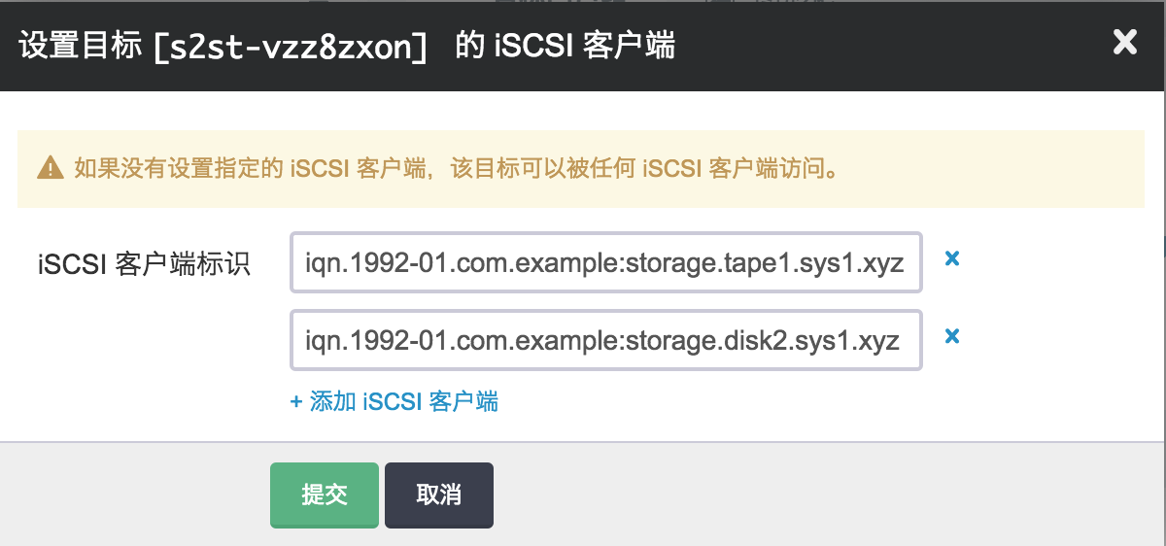This screenshot has width=1166, height=546.
Task: Submit the form with 提交 button
Action: pyautogui.click(x=324, y=495)
